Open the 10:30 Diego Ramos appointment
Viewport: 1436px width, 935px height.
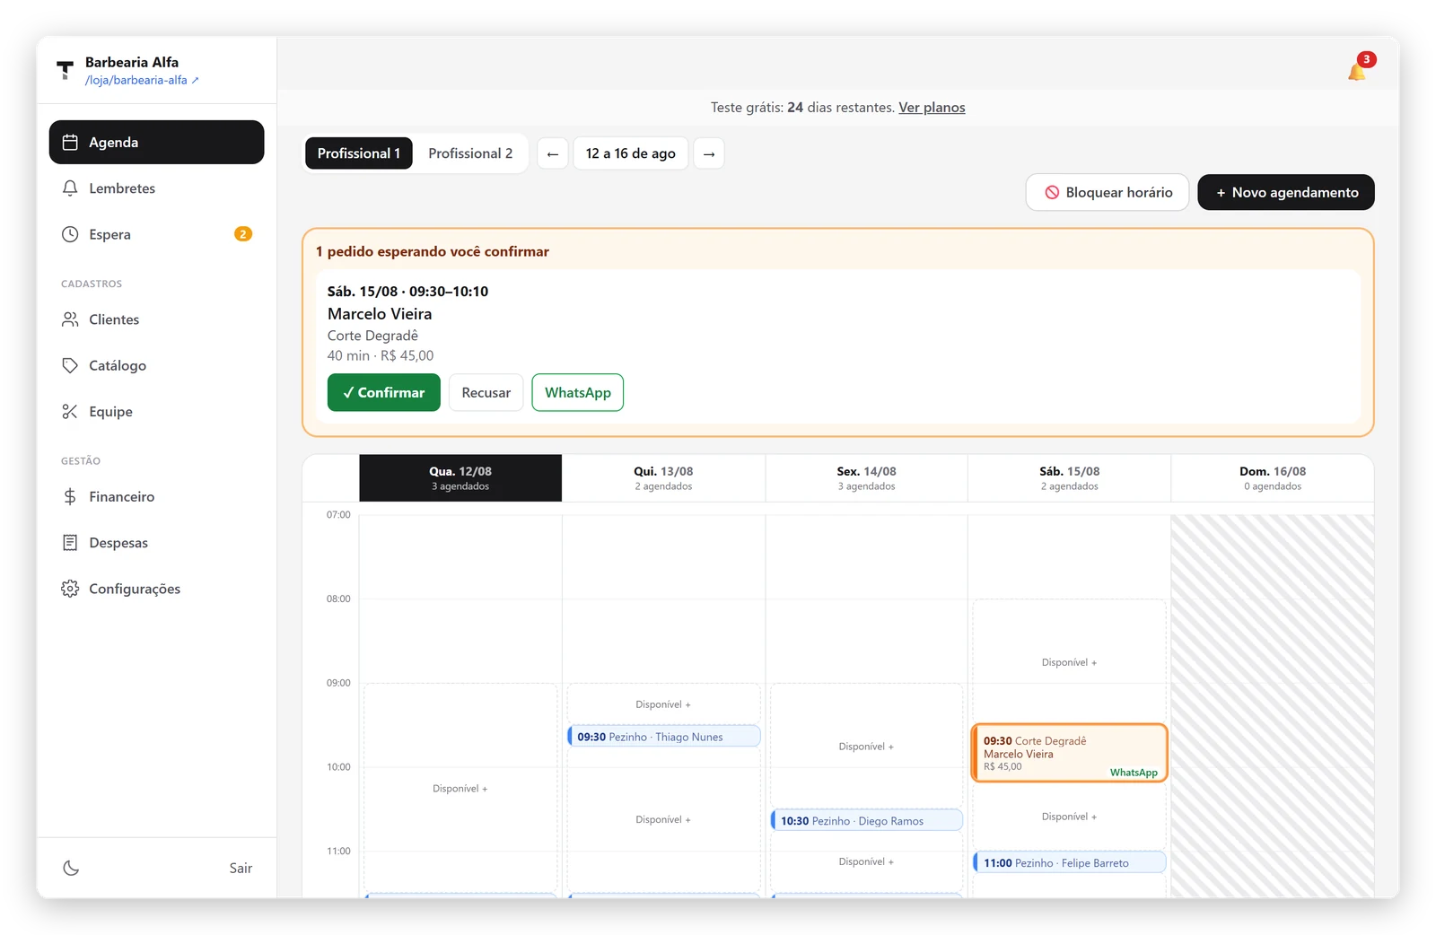[867, 820]
